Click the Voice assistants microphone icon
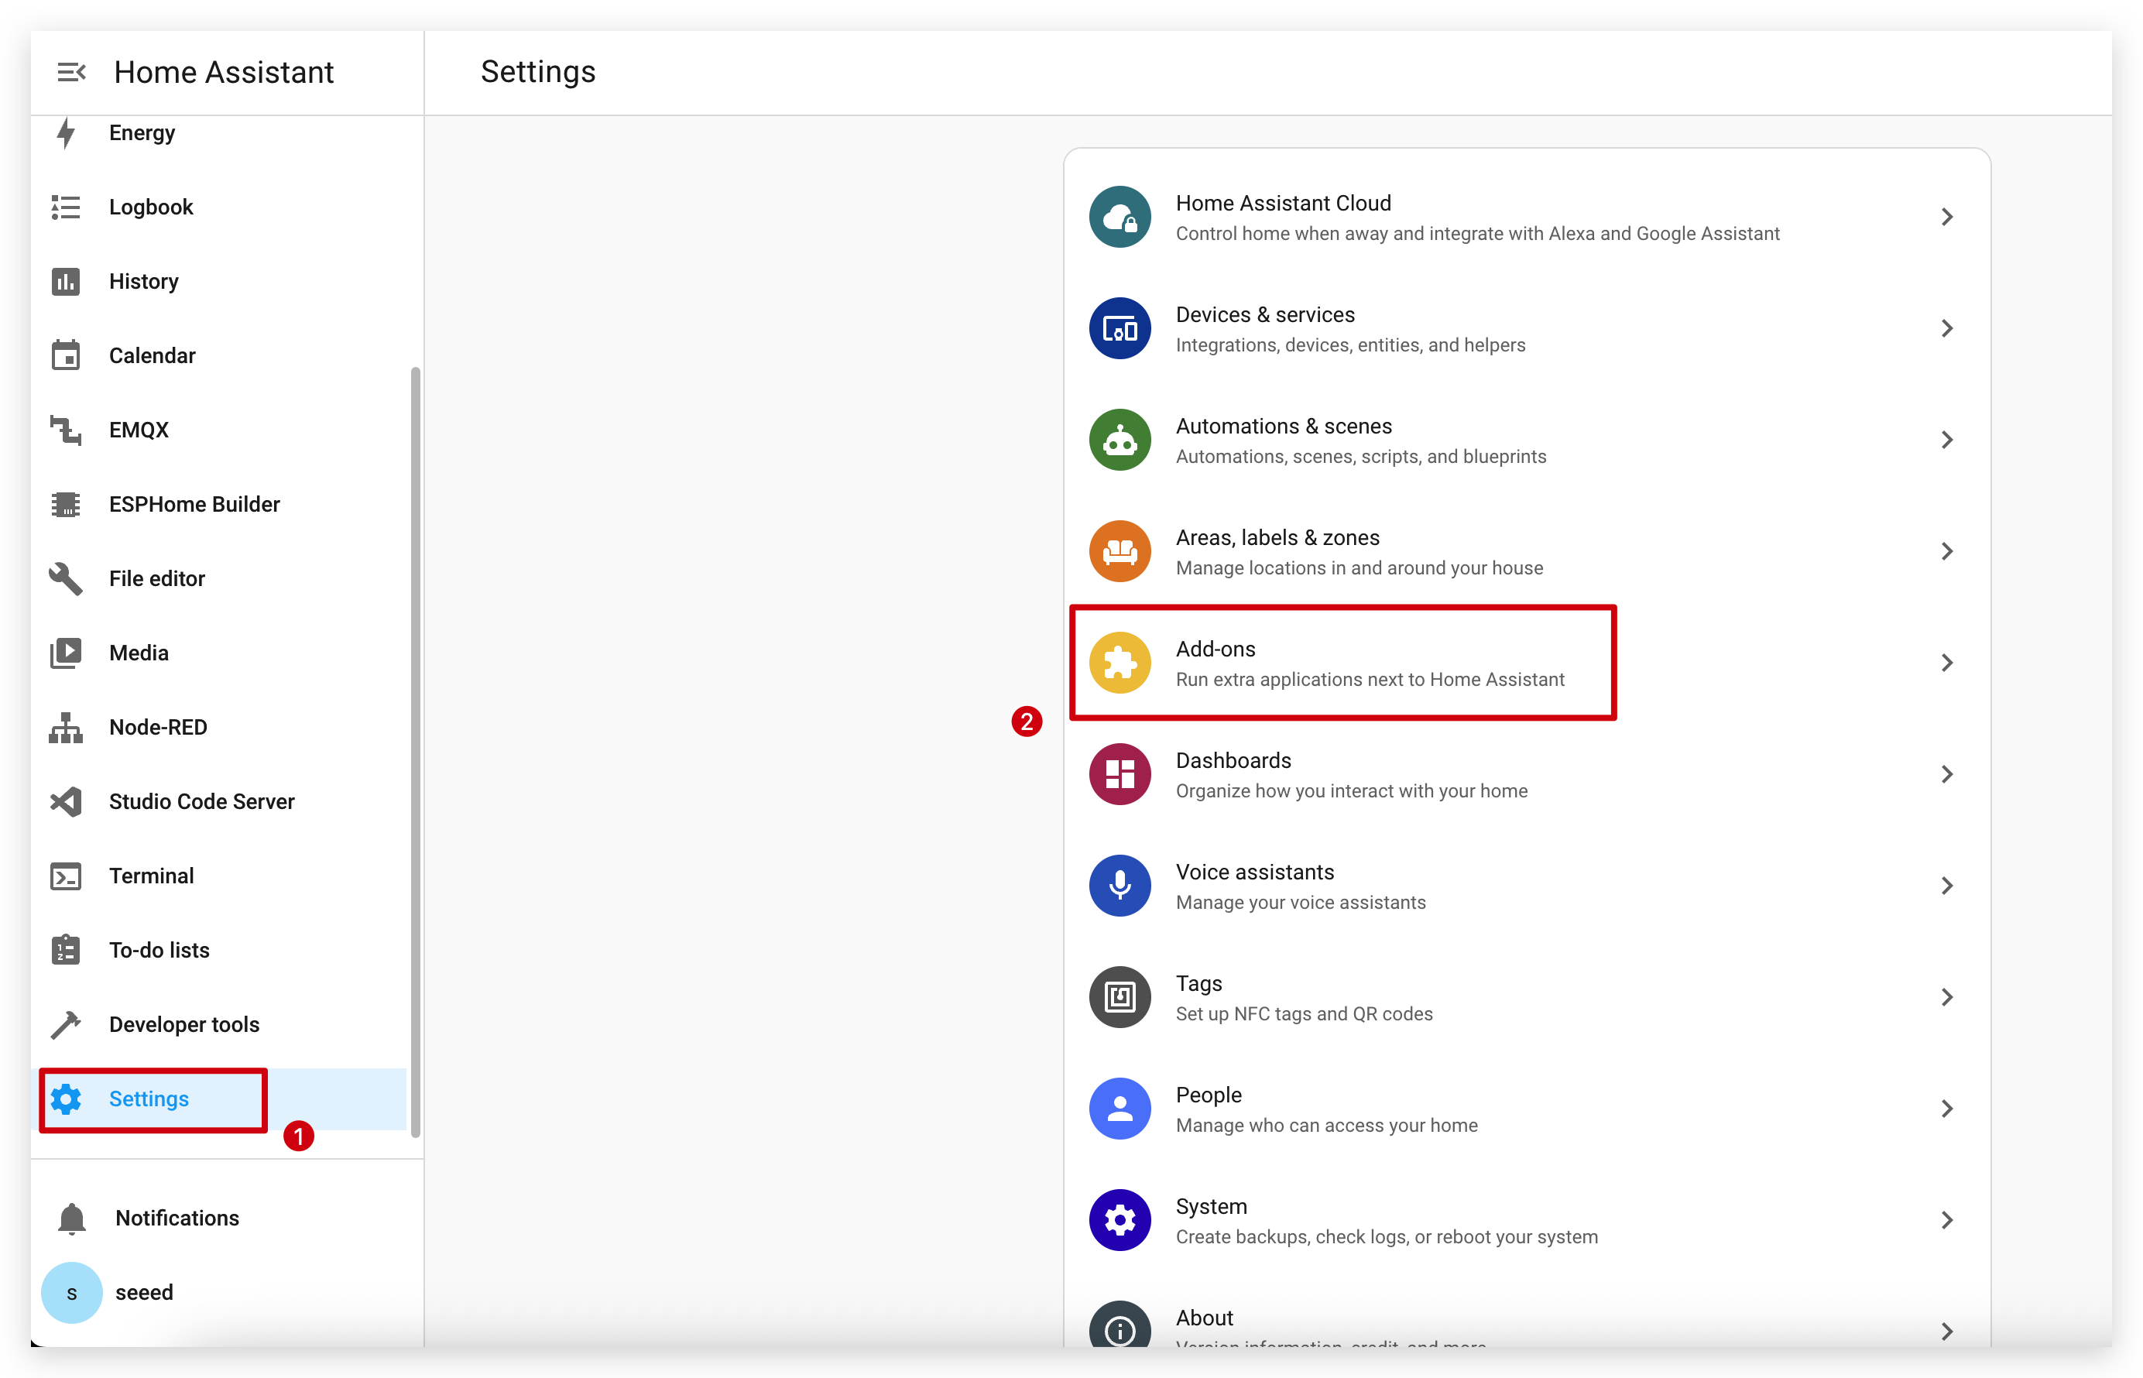 [1120, 885]
